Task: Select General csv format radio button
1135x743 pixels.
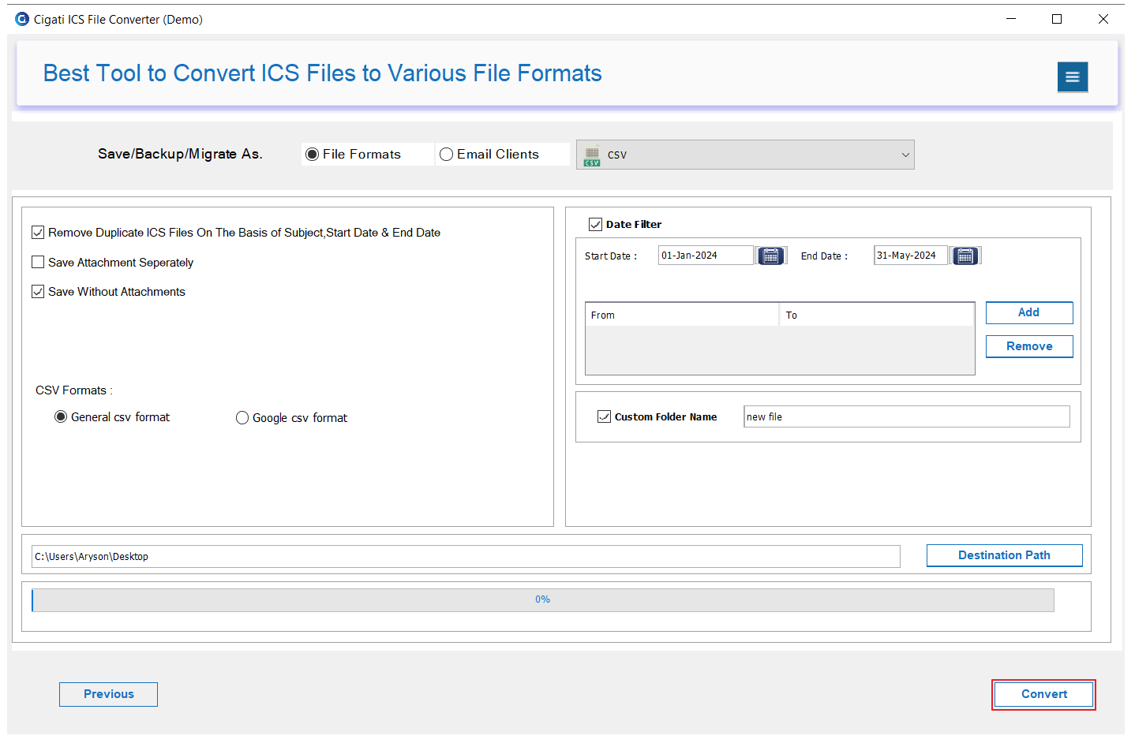Action: [61, 417]
